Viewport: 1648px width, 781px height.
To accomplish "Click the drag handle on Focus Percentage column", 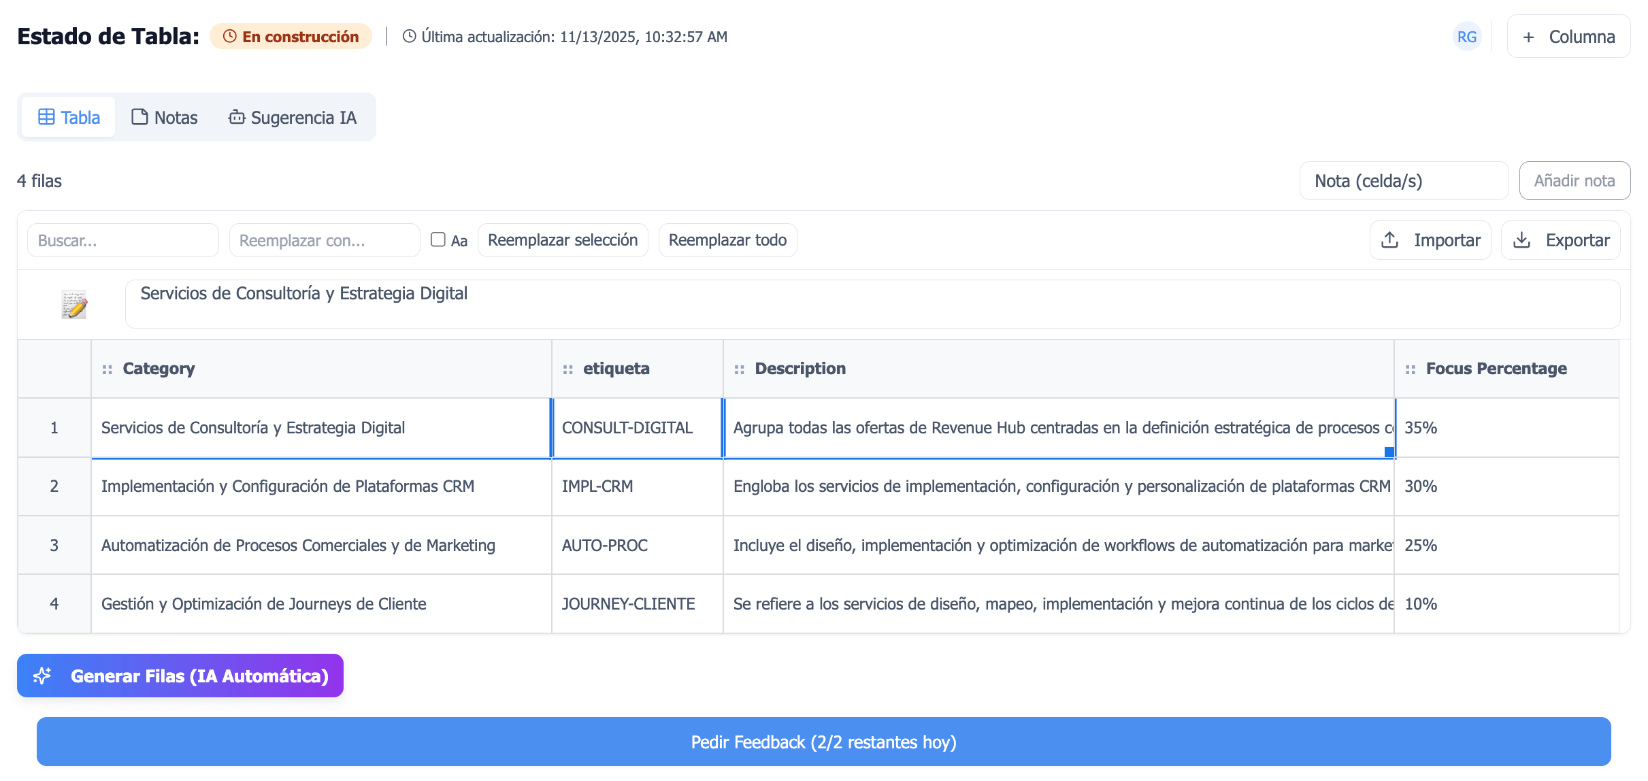I will coord(1411,368).
